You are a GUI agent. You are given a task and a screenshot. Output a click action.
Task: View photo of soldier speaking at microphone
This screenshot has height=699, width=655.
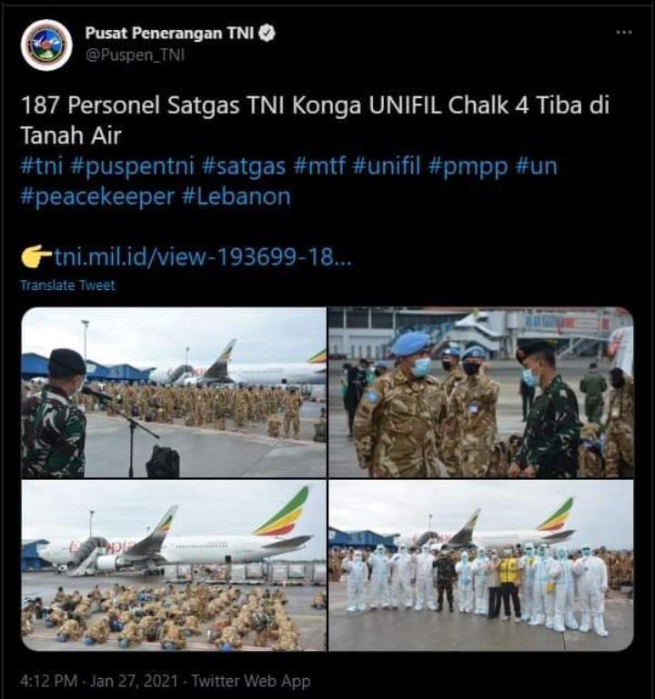(x=174, y=393)
